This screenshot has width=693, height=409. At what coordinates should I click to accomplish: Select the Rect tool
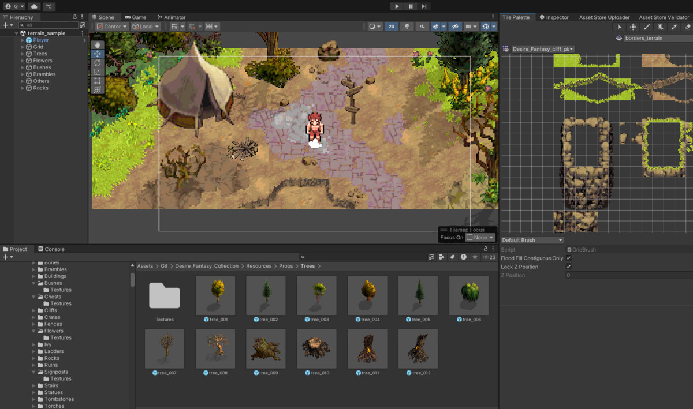[x=98, y=81]
